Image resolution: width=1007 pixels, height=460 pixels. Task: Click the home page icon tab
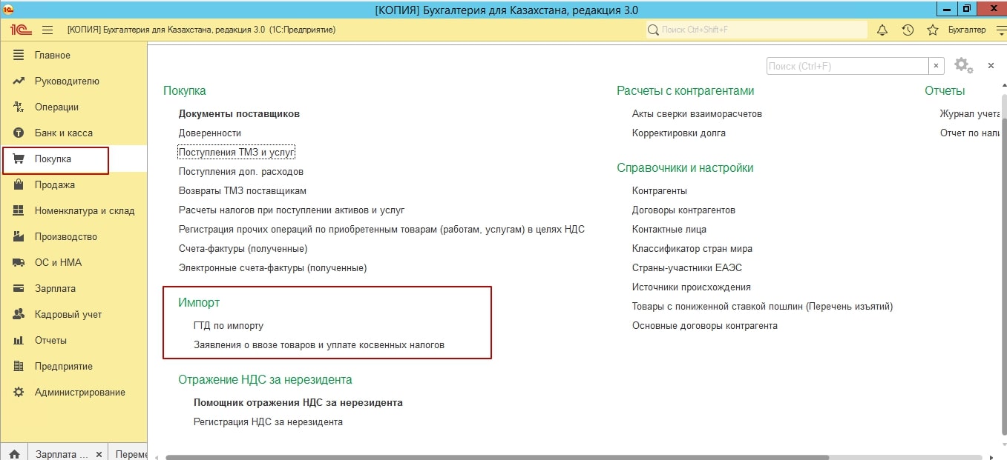(x=14, y=453)
